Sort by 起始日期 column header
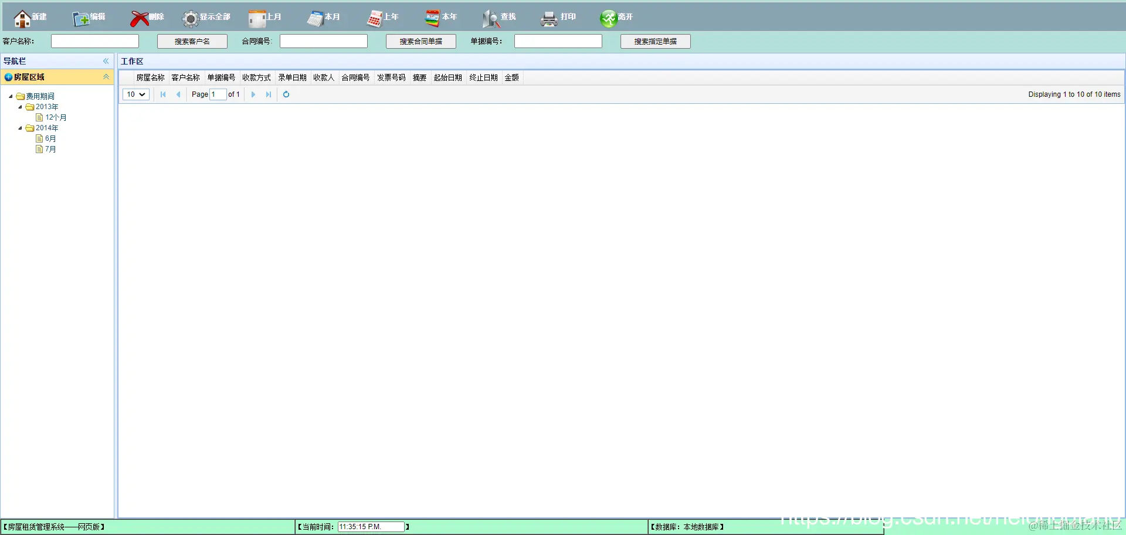This screenshot has width=1126, height=535. pyautogui.click(x=447, y=77)
